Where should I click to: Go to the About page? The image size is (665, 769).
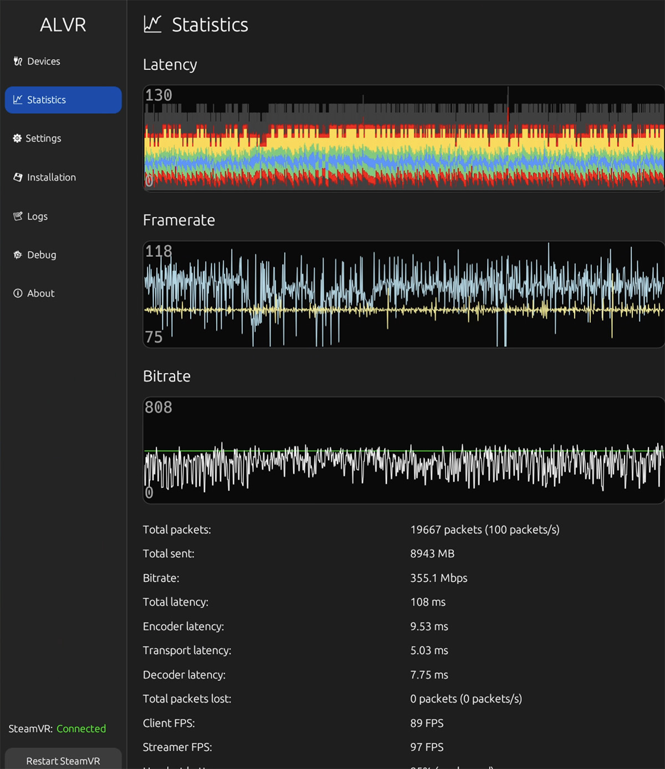(41, 293)
